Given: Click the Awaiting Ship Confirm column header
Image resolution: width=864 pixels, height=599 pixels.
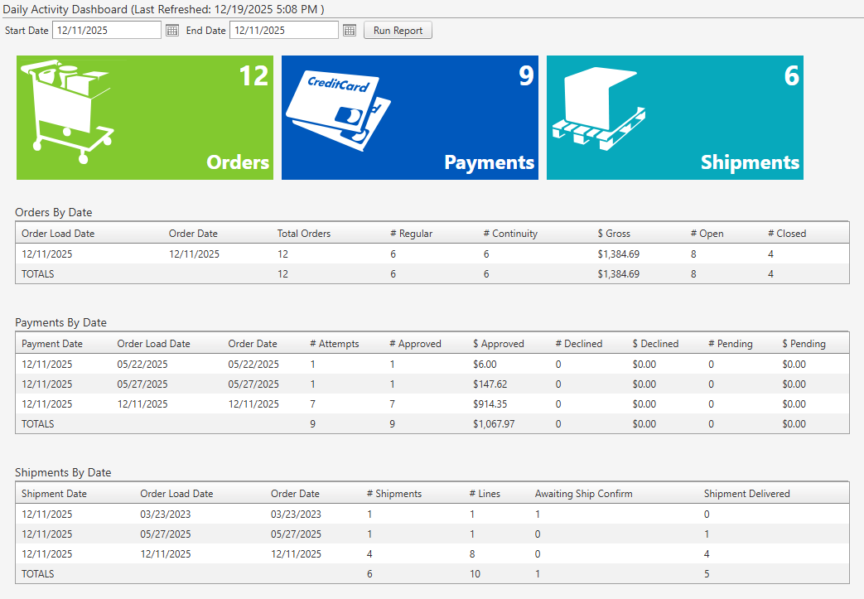Looking at the screenshot, I should [x=583, y=494].
